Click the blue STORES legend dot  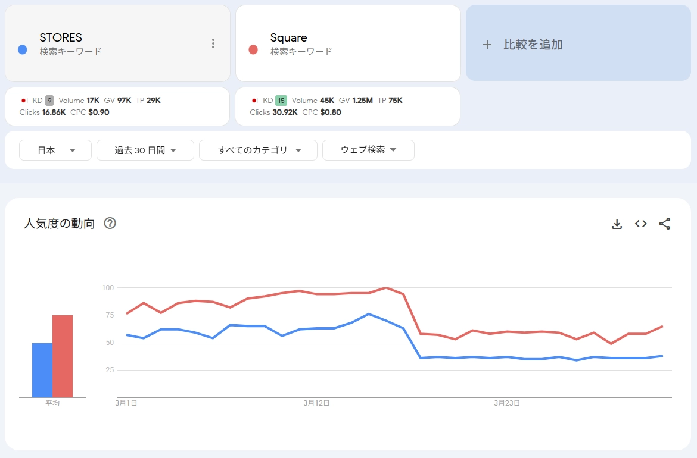pos(22,49)
